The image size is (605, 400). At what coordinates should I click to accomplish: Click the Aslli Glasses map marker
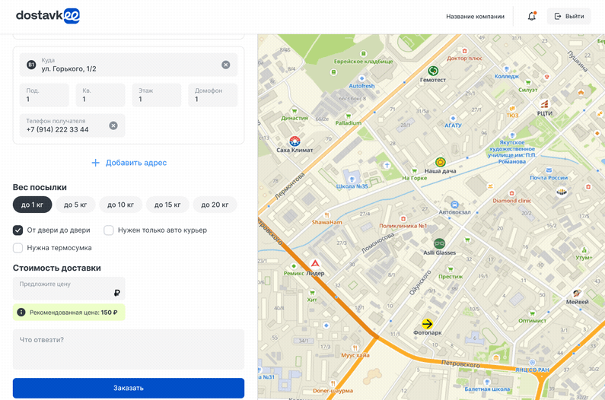(x=439, y=243)
